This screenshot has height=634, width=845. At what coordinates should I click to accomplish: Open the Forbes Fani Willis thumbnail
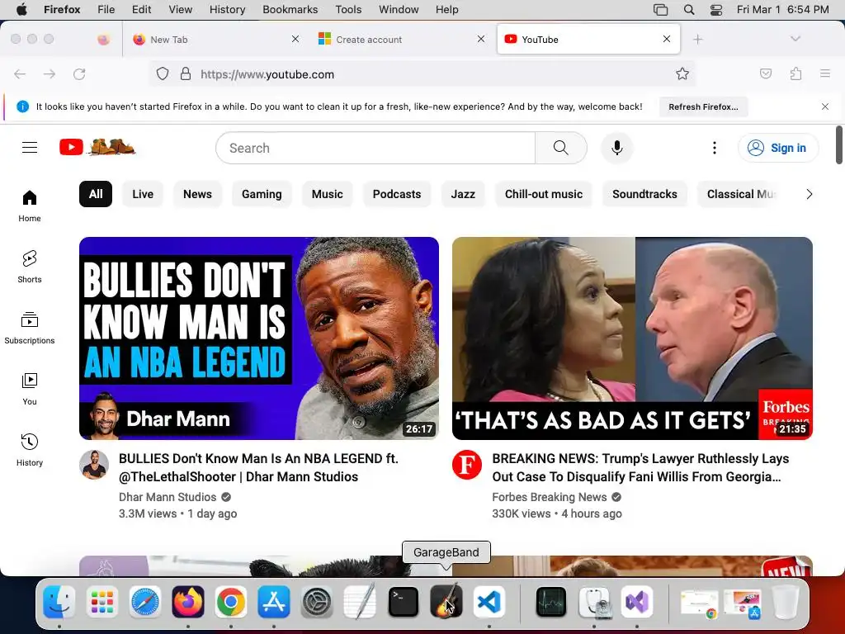pos(632,338)
